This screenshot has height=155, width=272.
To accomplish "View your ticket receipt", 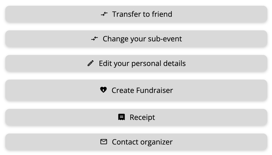I will [x=136, y=117].
